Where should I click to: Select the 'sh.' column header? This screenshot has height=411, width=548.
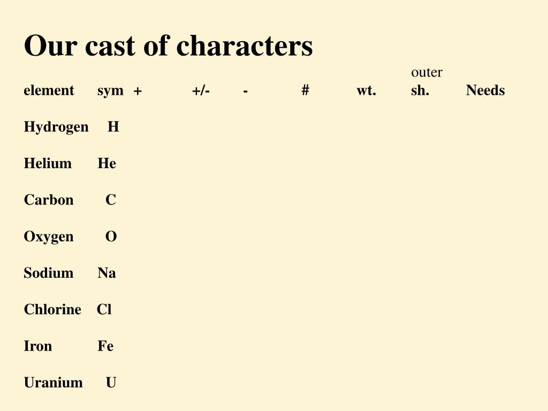(x=420, y=90)
